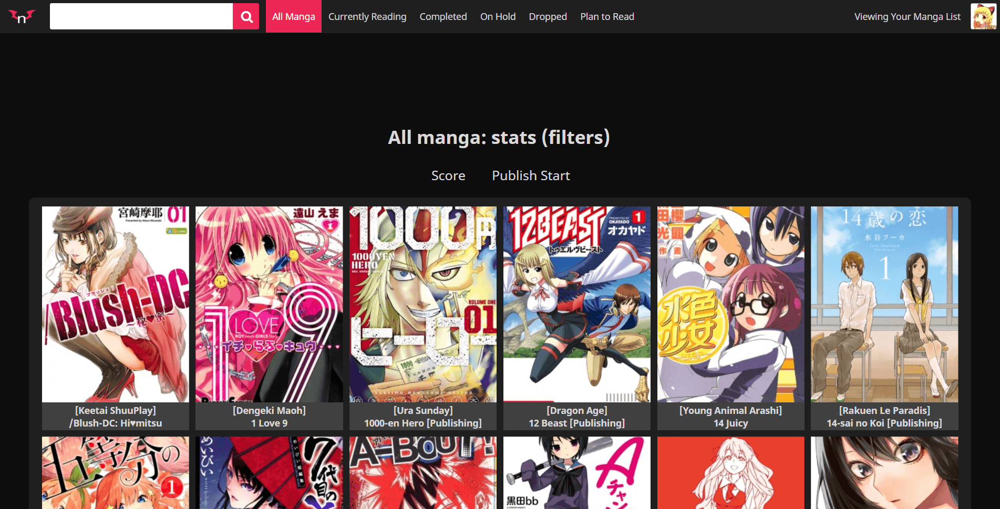Select the All Manga tab
Viewport: 1000px width, 509px height.
[294, 17]
